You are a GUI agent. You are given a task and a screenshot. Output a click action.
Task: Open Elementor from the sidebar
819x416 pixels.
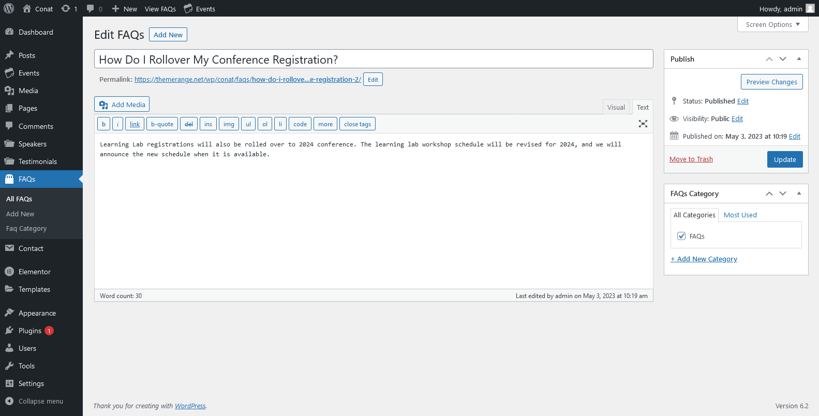click(34, 272)
